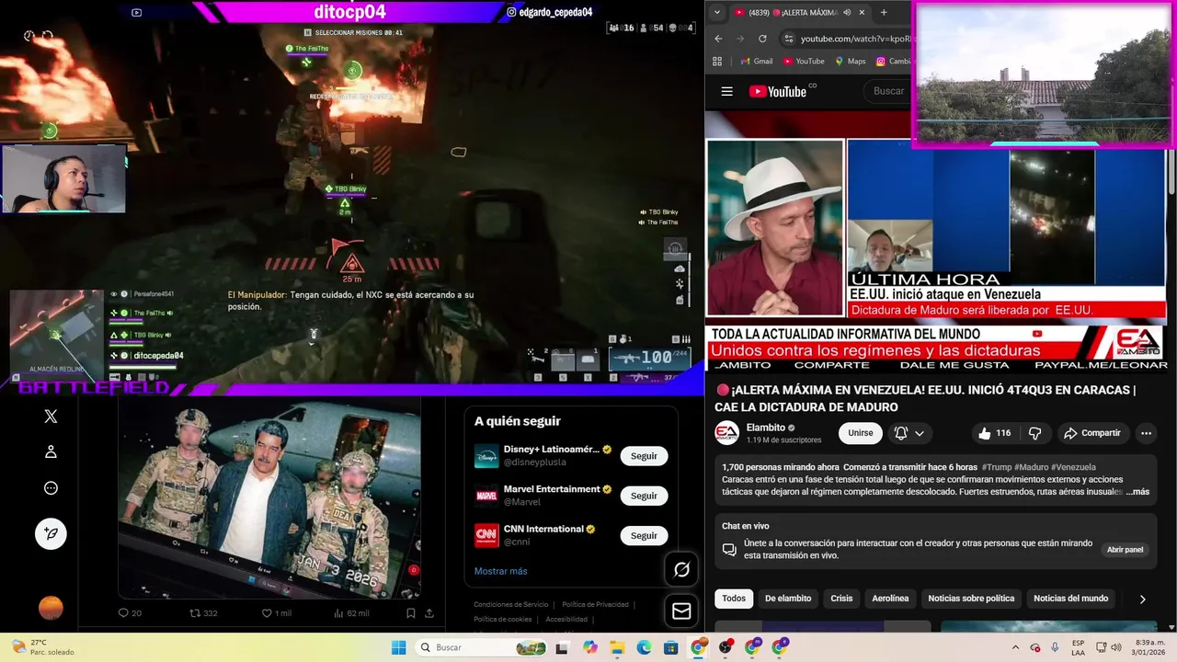Dislike the Elambito video
Viewport: 1177px width, 662px height.
click(1034, 433)
